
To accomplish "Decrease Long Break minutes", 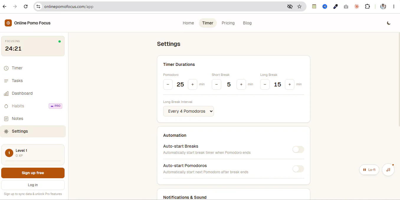I will pyautogui.click(x=265, y=84).
